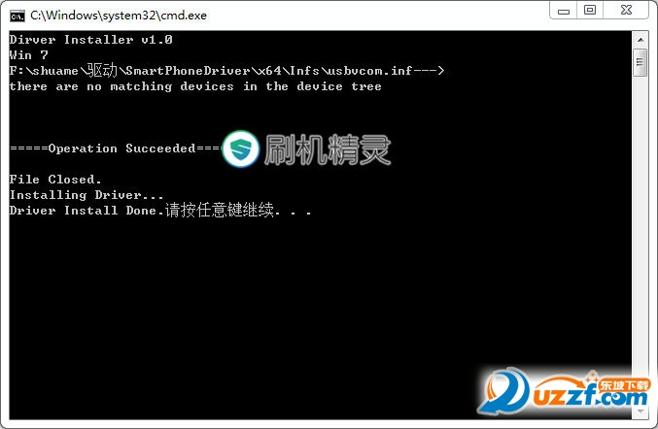Click the green shield watermark logo
The height and width of the screenshot is (429, 658).
click(x=241, y=148)
